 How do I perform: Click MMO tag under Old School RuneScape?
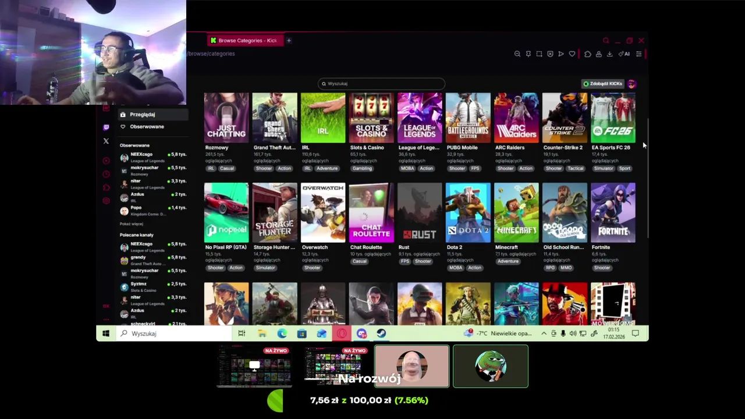(x=566, y=268)
